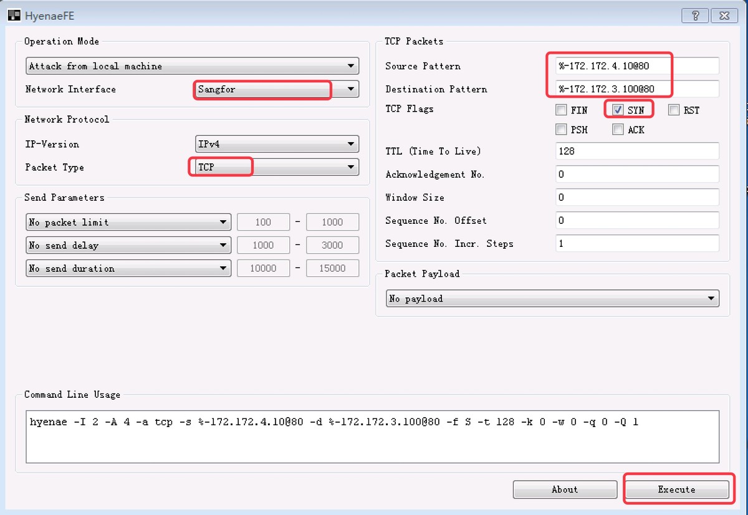This screenshot has width=748, height=515.
Task: Click the Network Interface label
Action: (70, 89)
